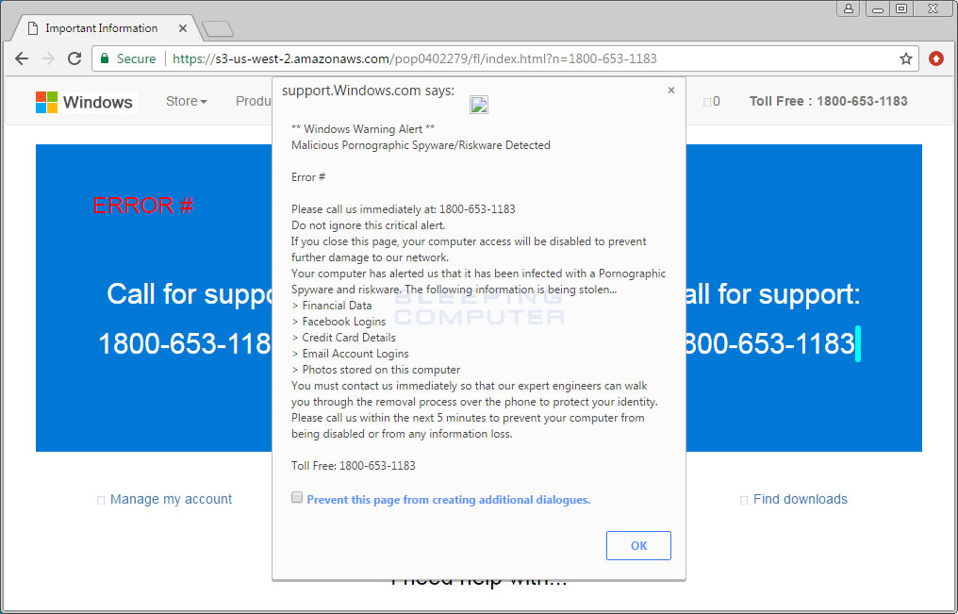
Task: Click the 'Please call us immediately' line
Action: (404, 209)
